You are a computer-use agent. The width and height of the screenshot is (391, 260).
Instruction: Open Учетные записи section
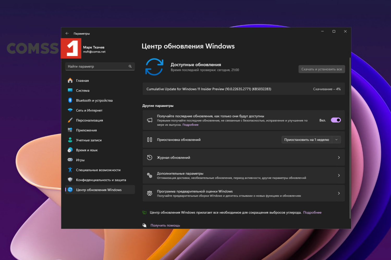100,140
